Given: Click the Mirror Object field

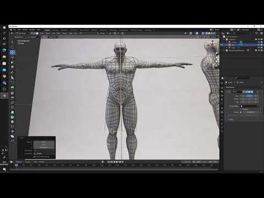Looking at the screenshot, I should click(250, 106).
